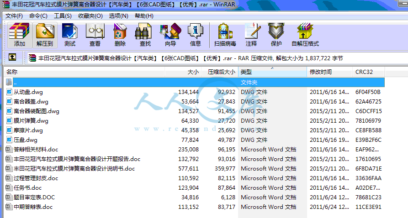408x218 pixels.
Task: Select the file 压盘.dwg
Action: click(26, 140)
